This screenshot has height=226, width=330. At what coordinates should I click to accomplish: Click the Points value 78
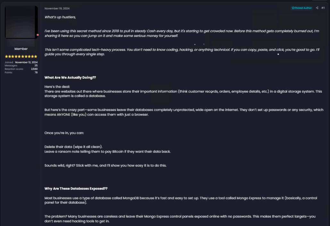(36, 73)
